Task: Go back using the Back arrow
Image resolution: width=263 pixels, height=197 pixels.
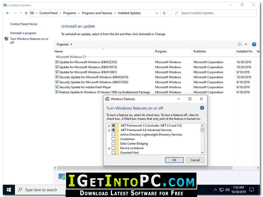Action: tap(8, 13)
